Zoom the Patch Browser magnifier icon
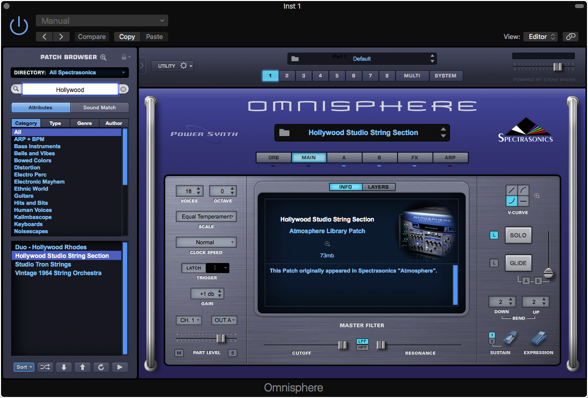The width and height of the screenshot is (588, 398). (104, 57)
